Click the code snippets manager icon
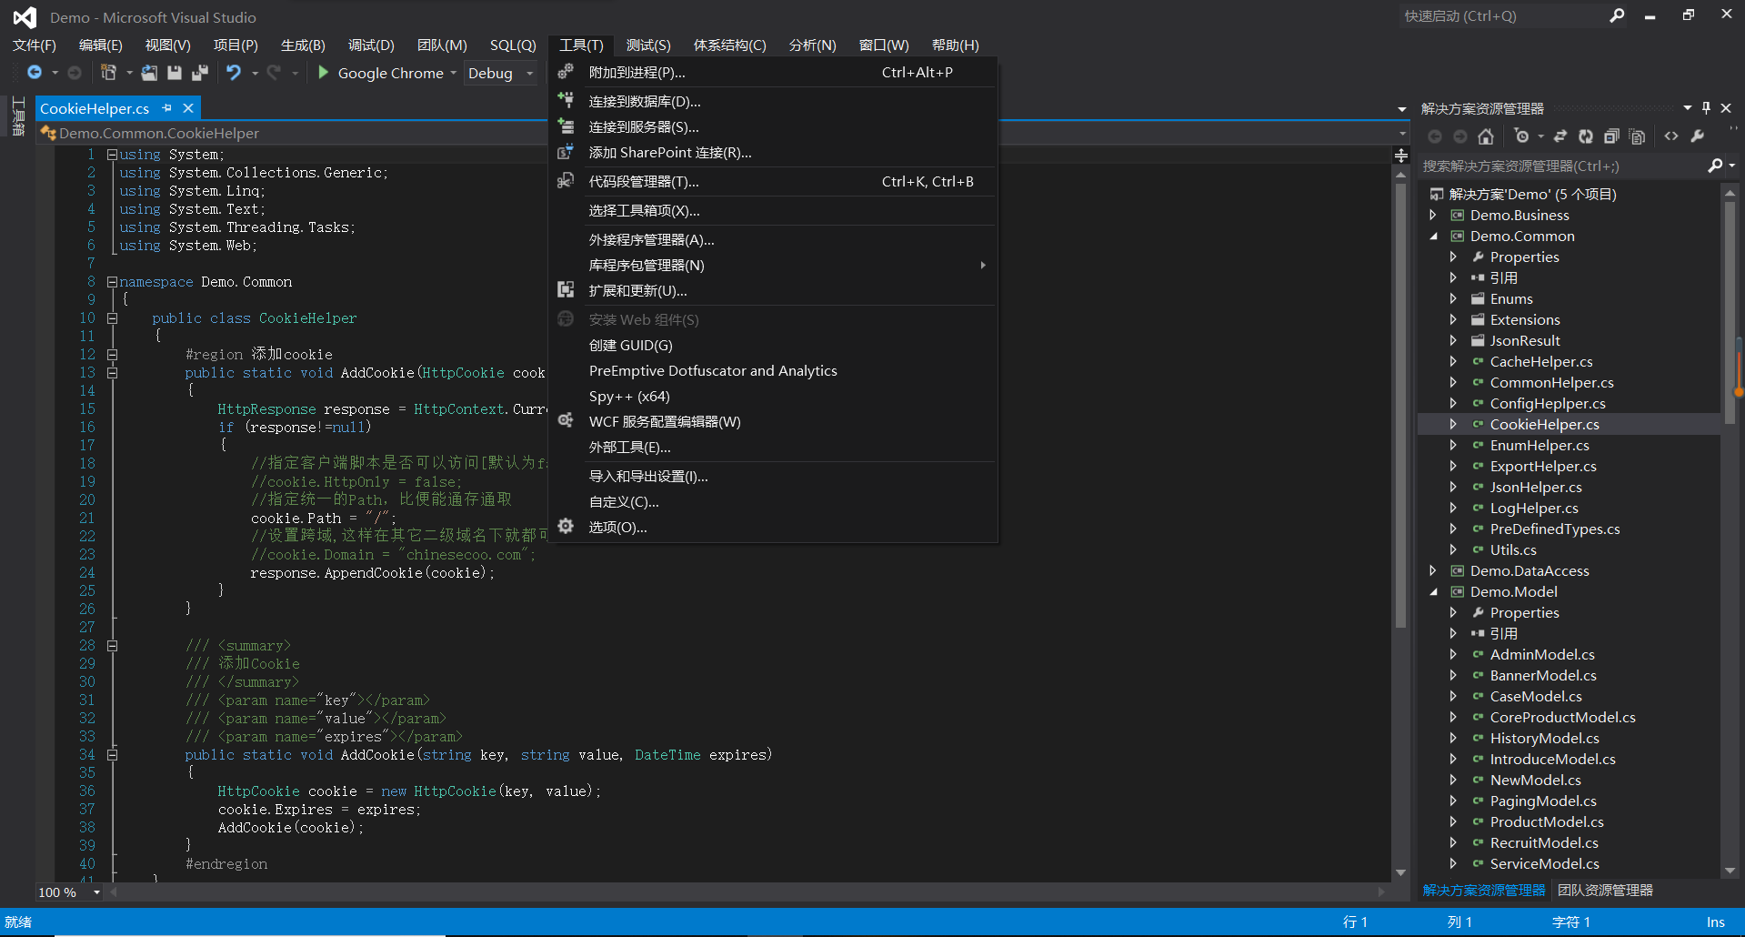The height and width of the screenshot is (937, 1745). [566, 181]
